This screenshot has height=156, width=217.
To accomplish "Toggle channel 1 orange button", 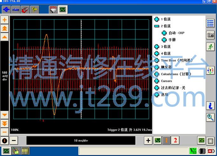I will pos(166,140).
